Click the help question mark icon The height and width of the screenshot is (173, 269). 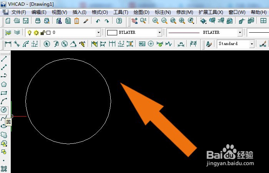[x=119, y=21]
